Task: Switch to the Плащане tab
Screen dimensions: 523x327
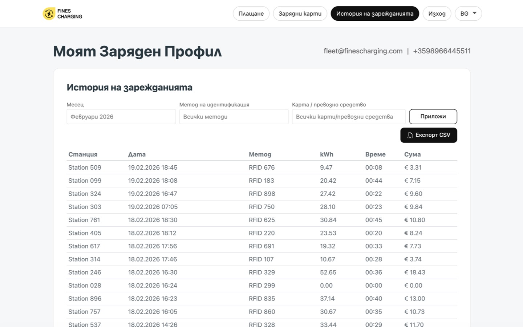Action: [x=251, y=13]
